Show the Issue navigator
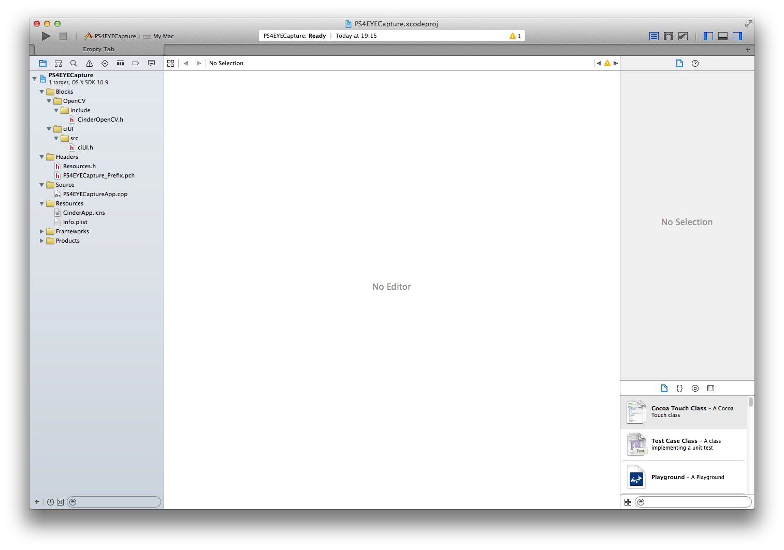Viewport: 784px width, 550px height. (x=89, y=63)
